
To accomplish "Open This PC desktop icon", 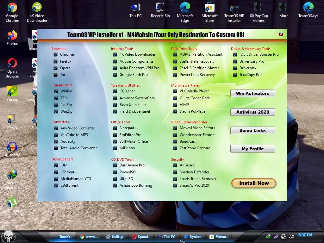I will click(x=135, y=10).
